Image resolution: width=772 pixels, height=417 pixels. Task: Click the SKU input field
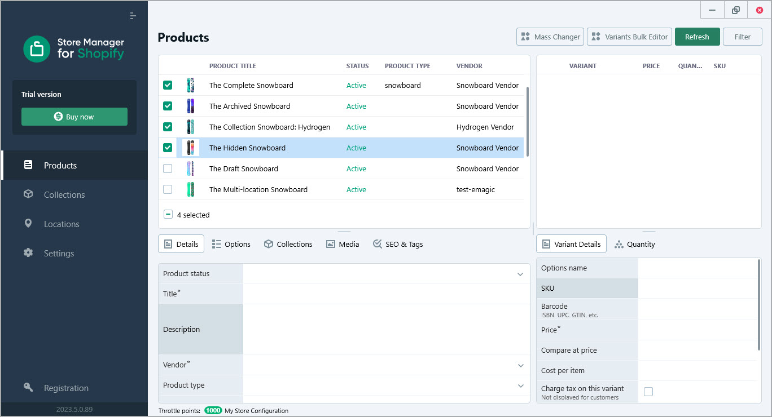click(698, 288)
